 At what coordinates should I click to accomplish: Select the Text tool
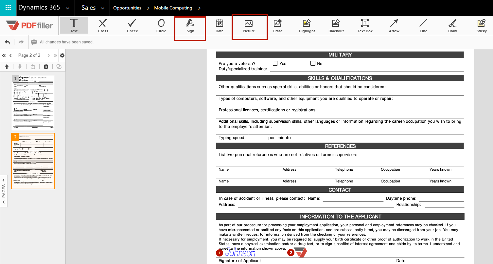coord(74,25)
